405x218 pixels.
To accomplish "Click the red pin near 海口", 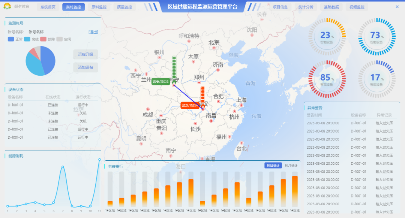I will click(x=180, y=171).
